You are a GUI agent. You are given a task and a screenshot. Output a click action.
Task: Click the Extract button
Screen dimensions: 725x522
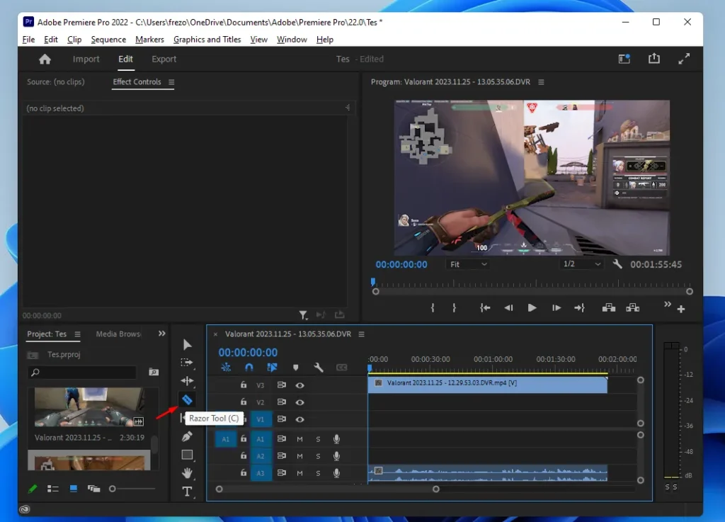pos(632,308)
